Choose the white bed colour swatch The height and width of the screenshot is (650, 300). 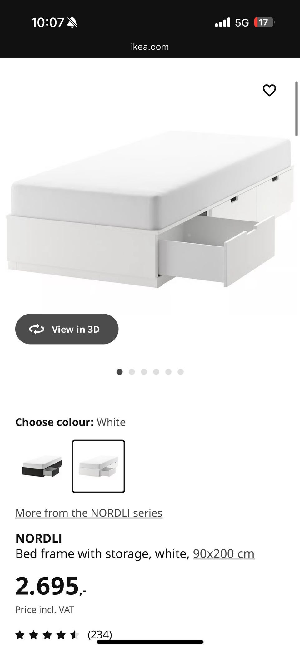[x=98, y=466]
